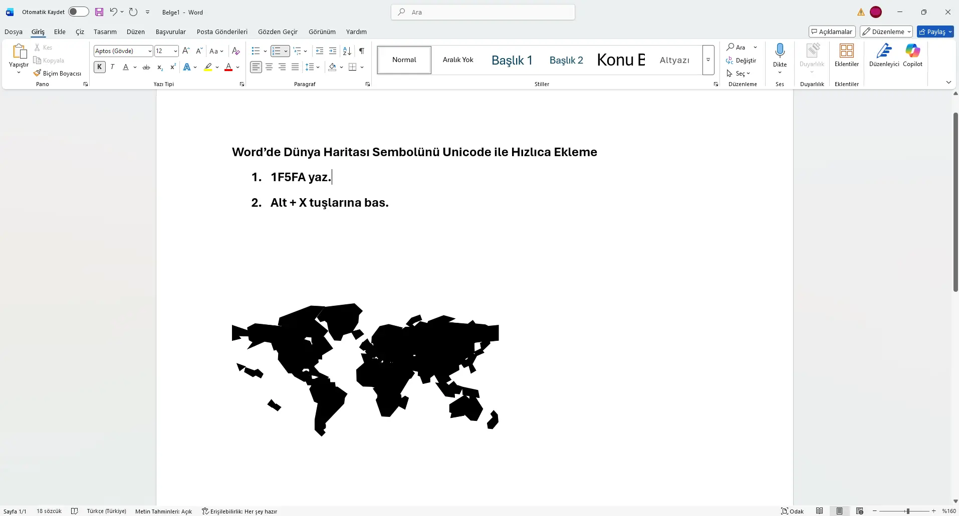
Task: Apply strikethrough formatting
Action: (x=145, y=67)
